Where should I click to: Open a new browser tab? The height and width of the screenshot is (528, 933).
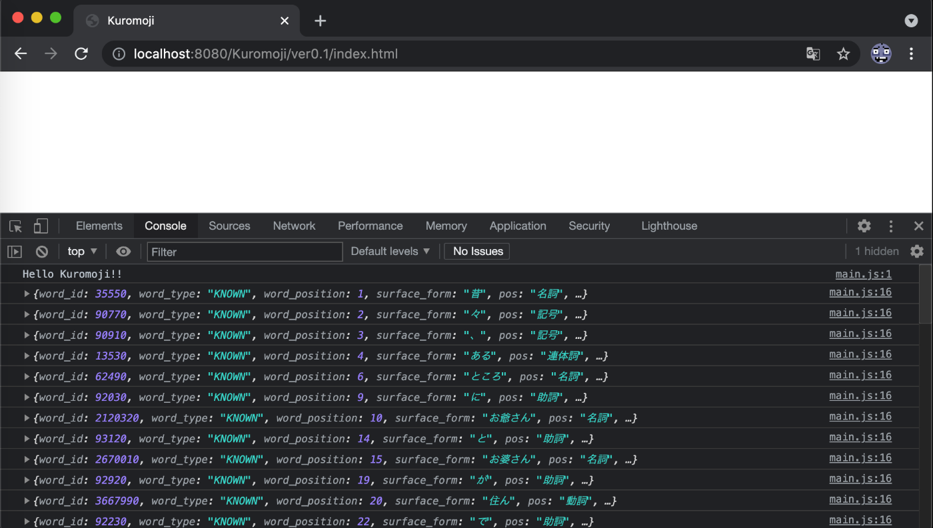[x=321, y=21]
